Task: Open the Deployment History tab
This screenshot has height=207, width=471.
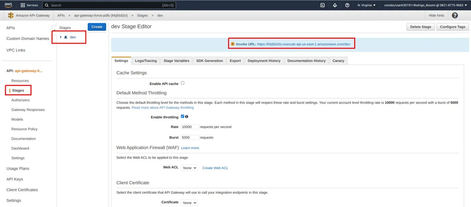Action: (x=264, y=61)
